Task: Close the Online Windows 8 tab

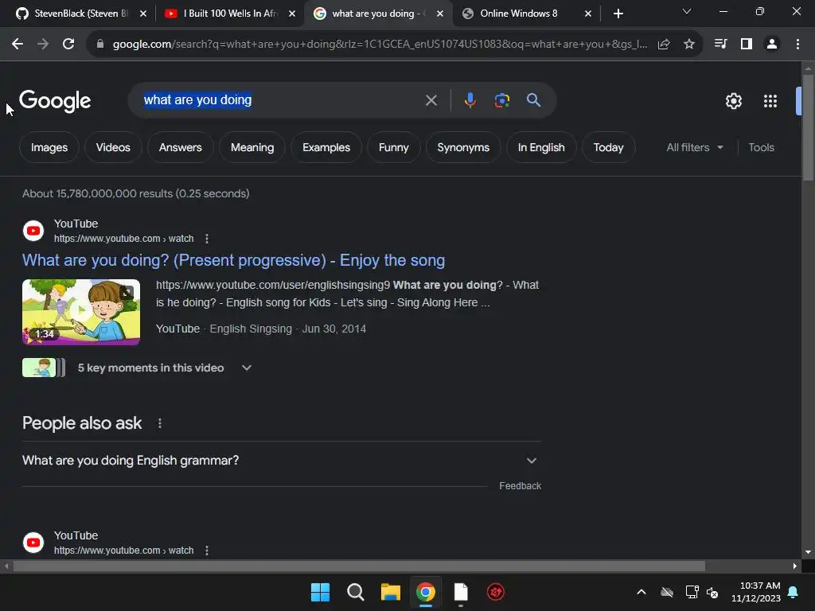Action: coord(588,14)
